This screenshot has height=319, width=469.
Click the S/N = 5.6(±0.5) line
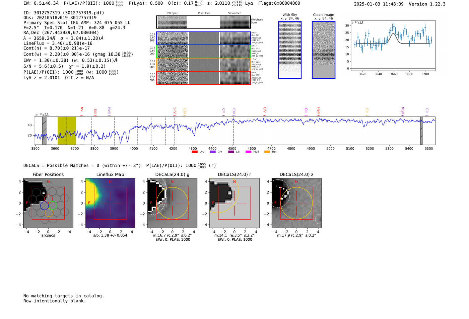(65, 66)
